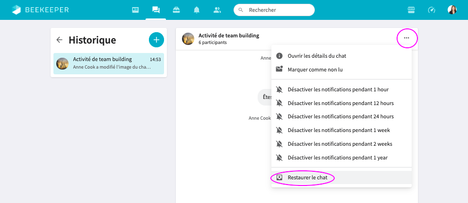Select Ouvrir les détails du chat
Screen dimensions: 468x203
317,56
